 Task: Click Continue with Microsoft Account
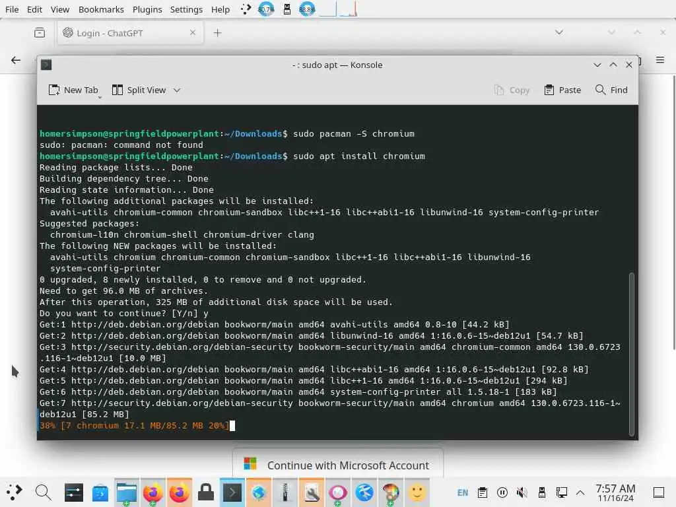337,465
